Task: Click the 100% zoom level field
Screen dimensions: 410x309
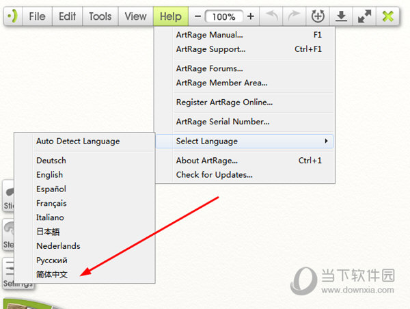Action: (224, 16)
